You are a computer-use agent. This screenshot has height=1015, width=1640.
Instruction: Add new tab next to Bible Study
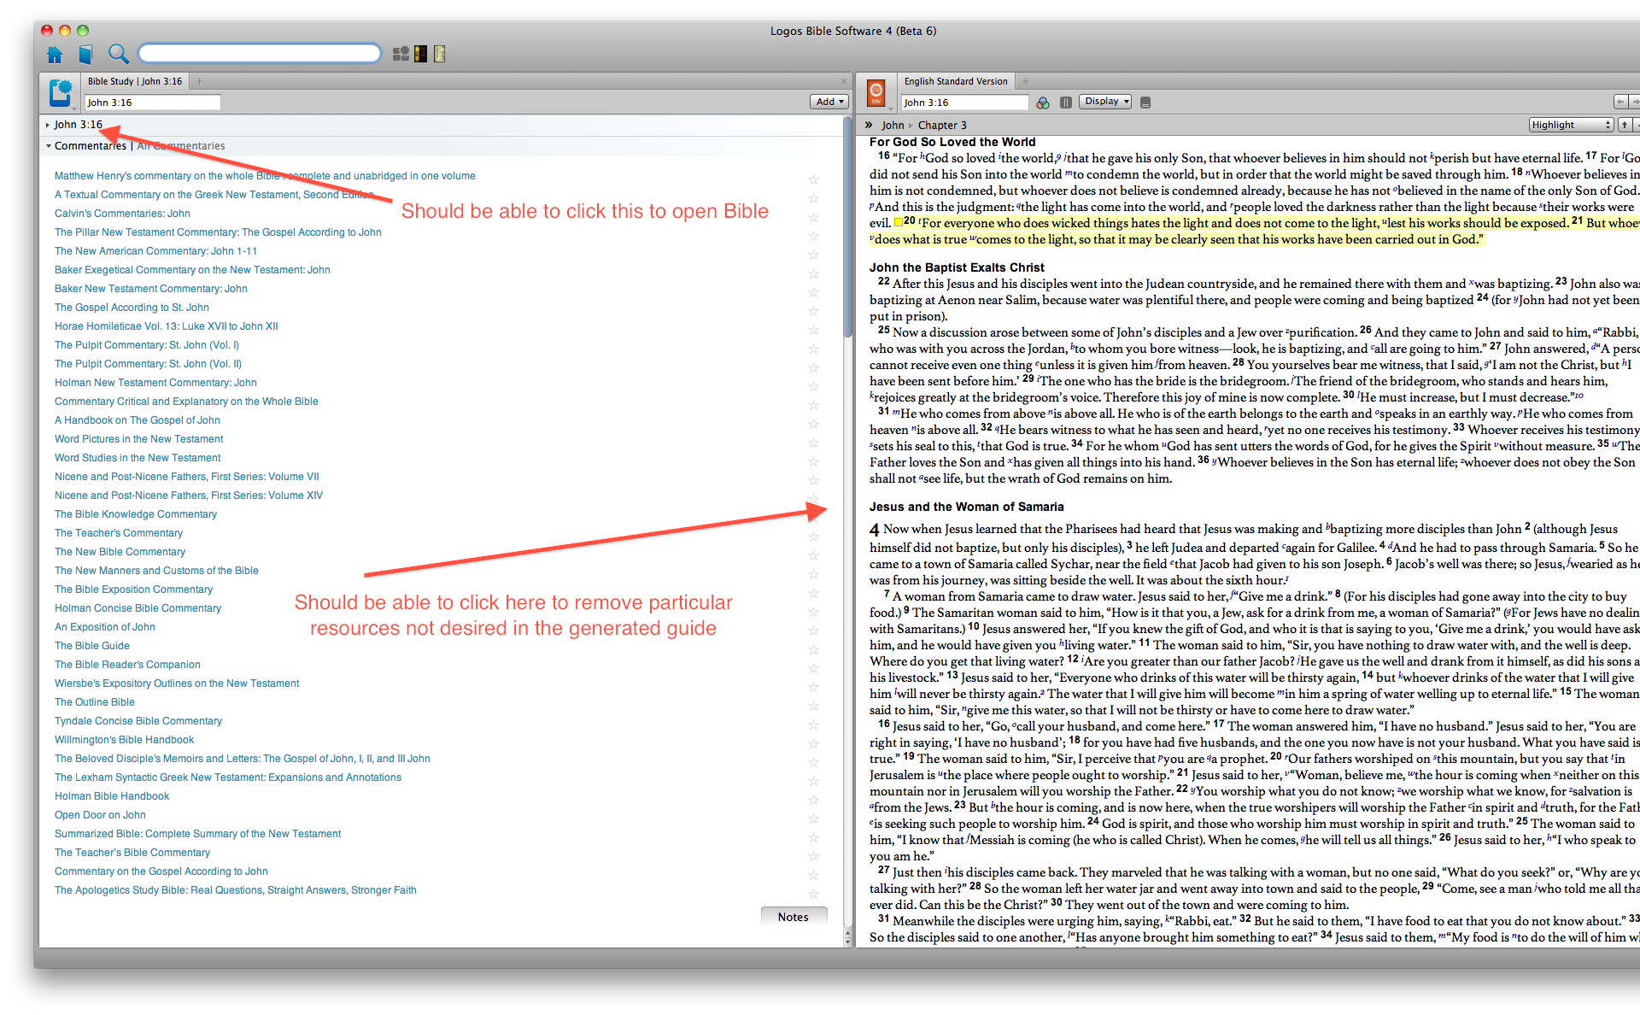tap(199, 81)
